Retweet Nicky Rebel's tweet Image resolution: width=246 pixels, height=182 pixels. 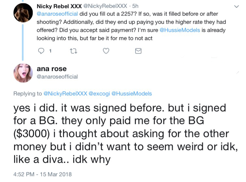tap(74, 51)
